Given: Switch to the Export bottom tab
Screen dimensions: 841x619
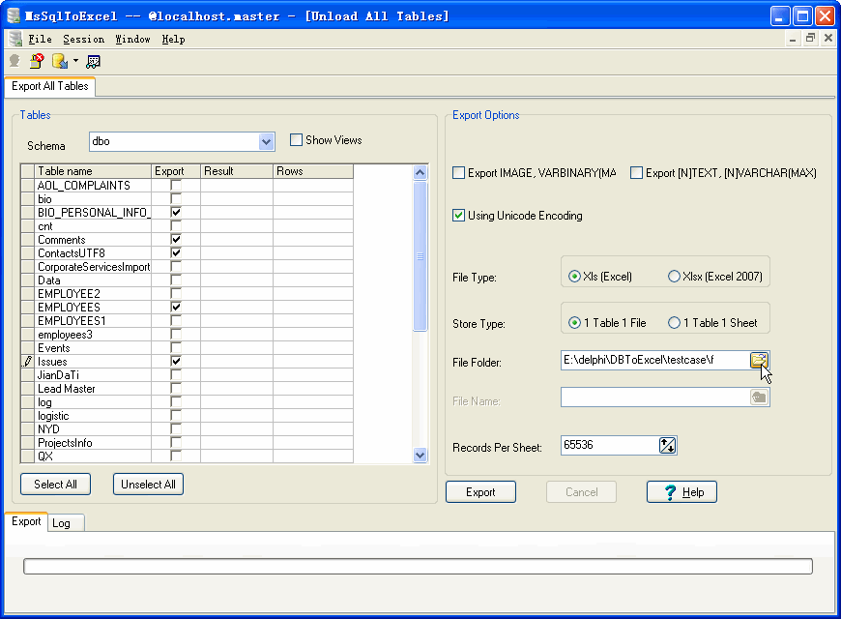Looking at the screenshot, I should coord(26,521).
